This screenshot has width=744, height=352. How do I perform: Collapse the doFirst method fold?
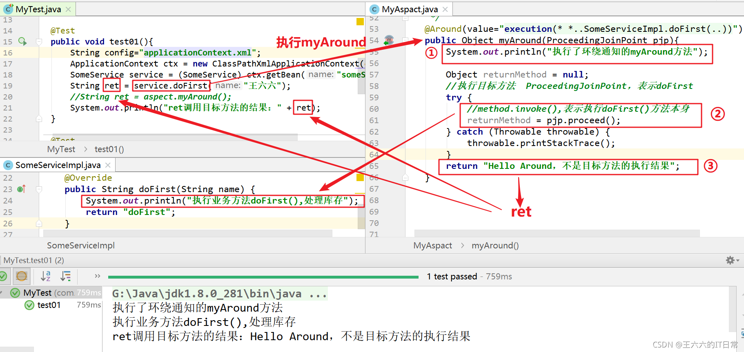pos(39,189)
